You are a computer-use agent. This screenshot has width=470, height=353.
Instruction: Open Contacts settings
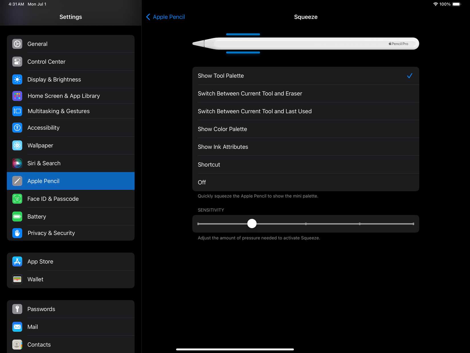coord(71,344)
